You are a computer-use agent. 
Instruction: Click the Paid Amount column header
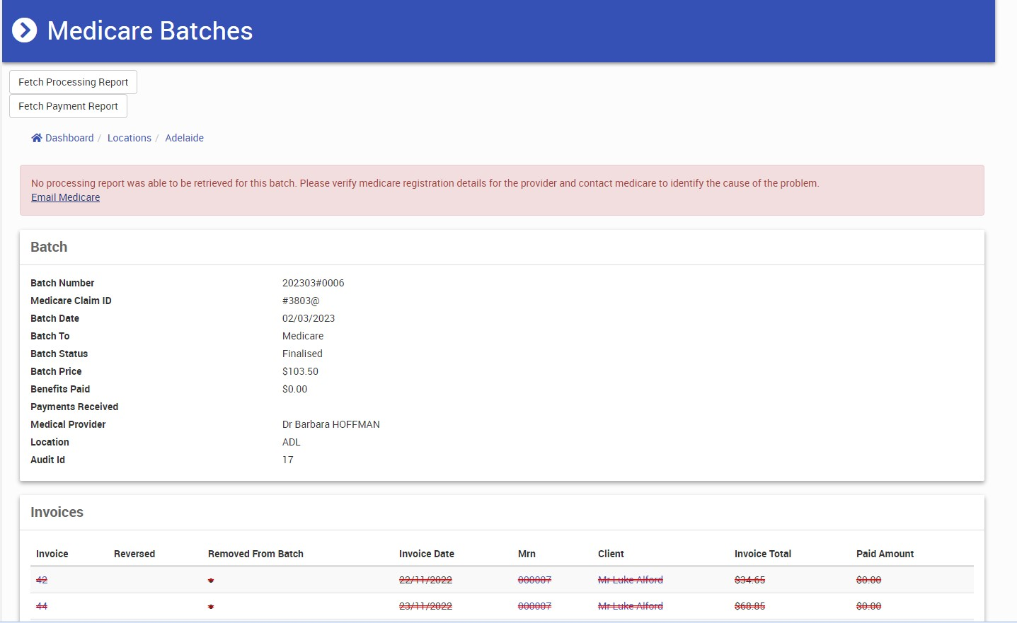(885, 554)
